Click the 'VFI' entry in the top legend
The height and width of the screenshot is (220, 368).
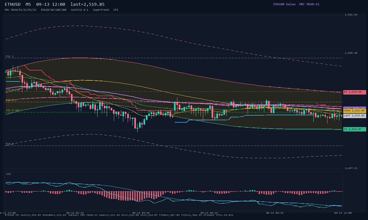pyautogui.click(x=116, y=10)
